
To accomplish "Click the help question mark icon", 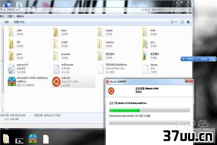I will tap(188, 22).
